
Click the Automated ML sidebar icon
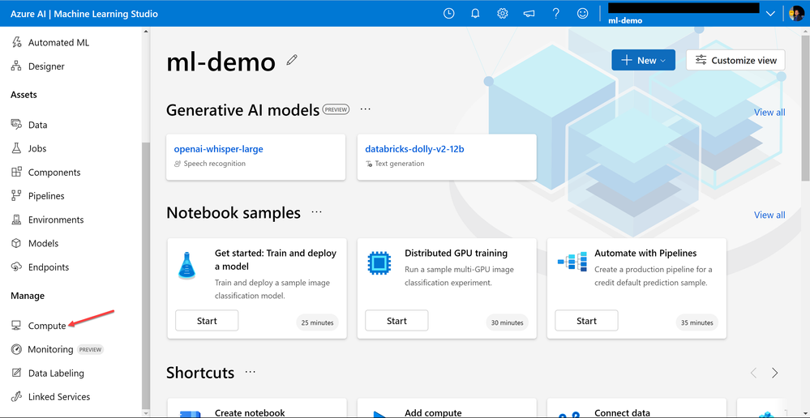(16, 42)
